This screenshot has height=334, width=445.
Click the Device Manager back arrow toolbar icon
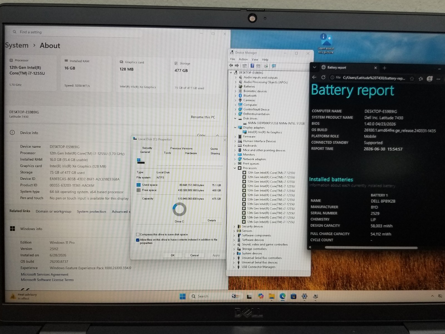click(231, 66)
